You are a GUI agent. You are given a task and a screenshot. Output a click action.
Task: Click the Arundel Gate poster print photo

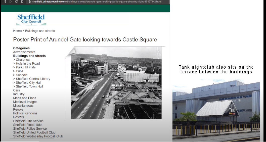[116, 83]
